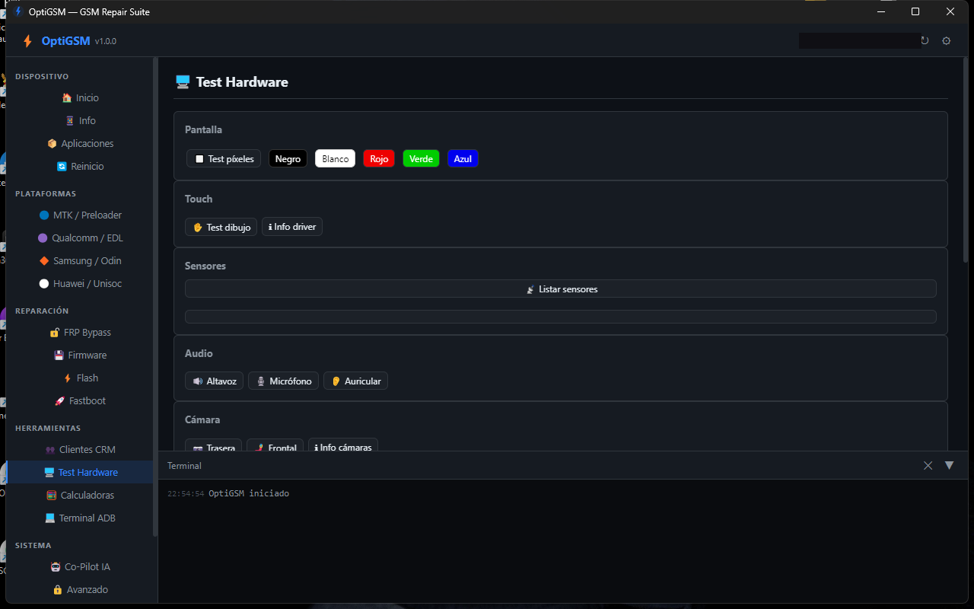Select the Rojo color swatch
The width and height of the screenshot is (974, 609).
(x=379, y=158)
